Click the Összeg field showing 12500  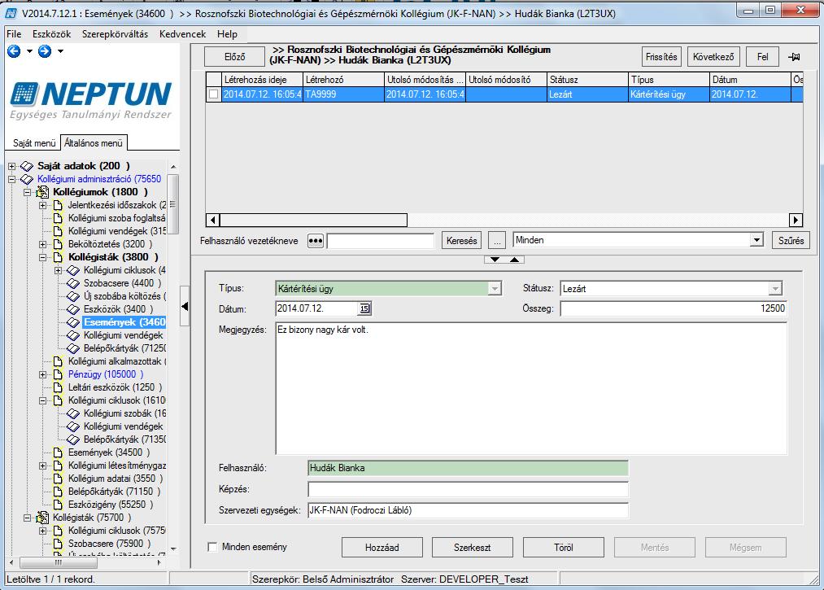(x=674, y=308)
